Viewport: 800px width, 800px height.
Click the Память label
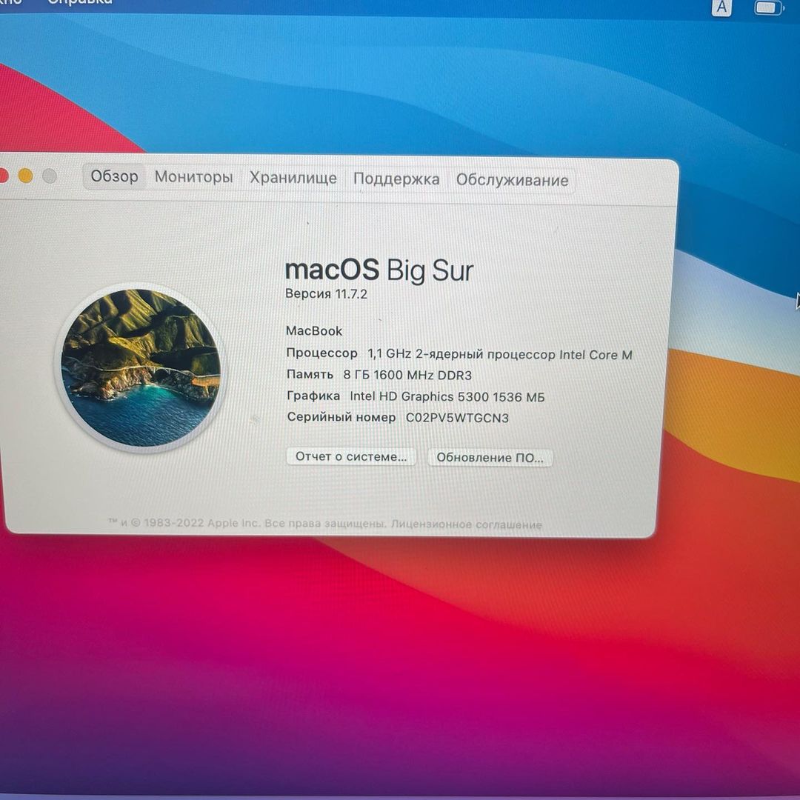310,375
